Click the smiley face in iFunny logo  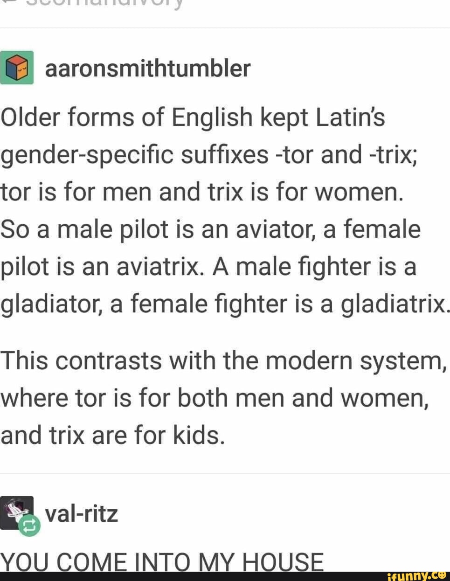click(x=441, y=575)
